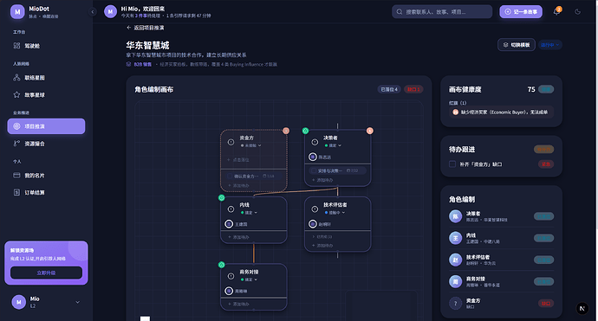Open the notifications bell

point(556,12)
